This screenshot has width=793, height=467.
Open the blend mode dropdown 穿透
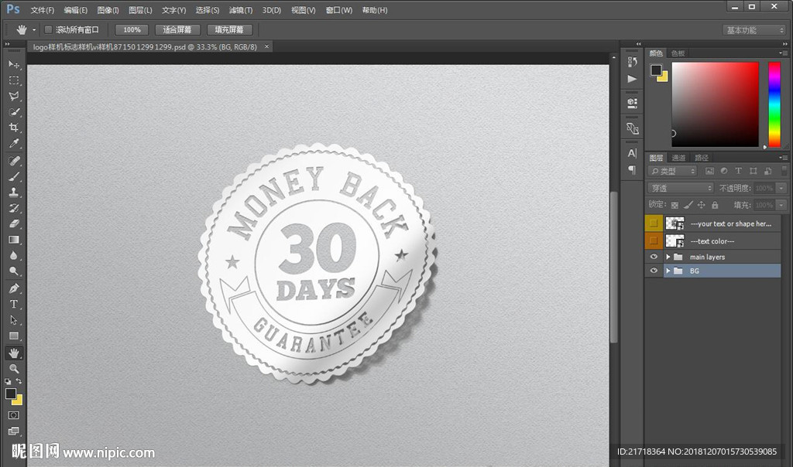pos(681,188)
